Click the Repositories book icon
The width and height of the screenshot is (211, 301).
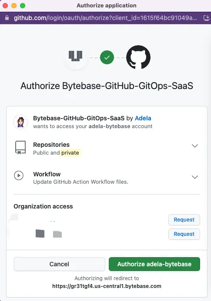pyautogui.click(x=20, y=148)
